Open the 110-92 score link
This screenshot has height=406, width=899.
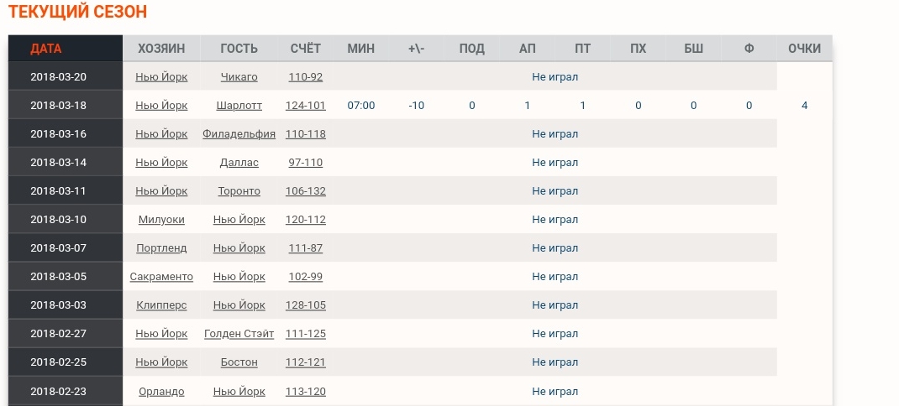pos(305,77)
